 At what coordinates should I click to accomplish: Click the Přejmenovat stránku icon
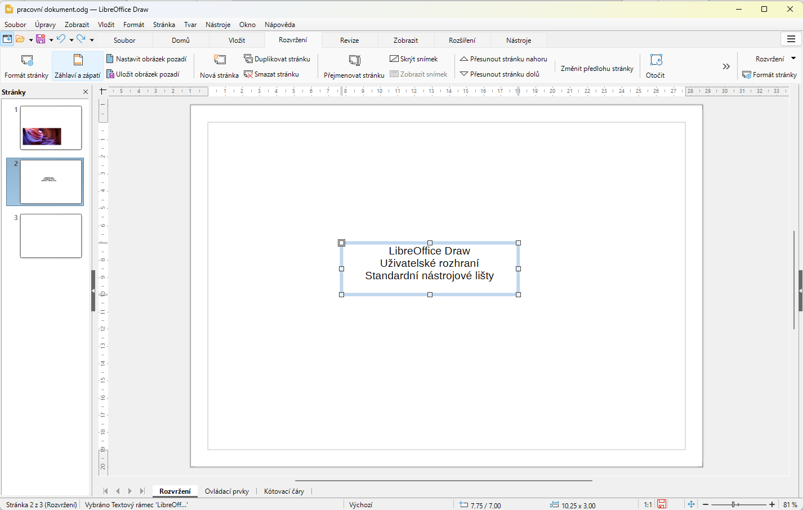click(x=354, y=60)
